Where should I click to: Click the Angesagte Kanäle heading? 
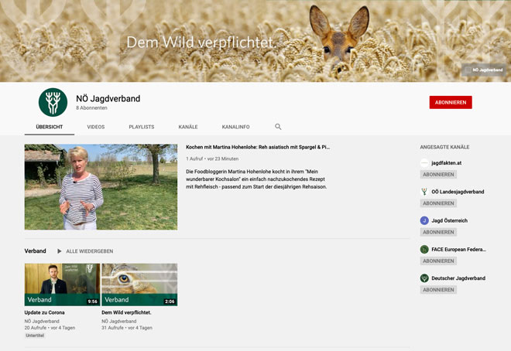(445, 147)
